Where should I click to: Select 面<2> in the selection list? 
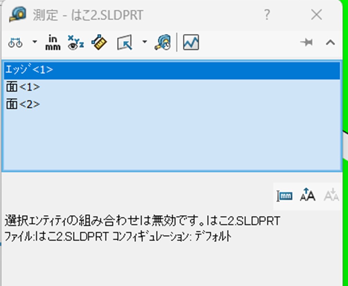pos(172,104)
